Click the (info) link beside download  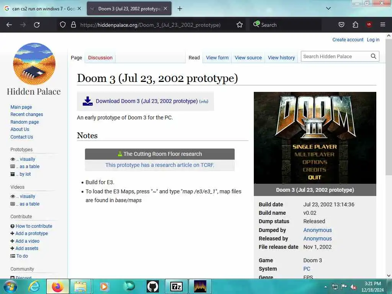[204, 101]
